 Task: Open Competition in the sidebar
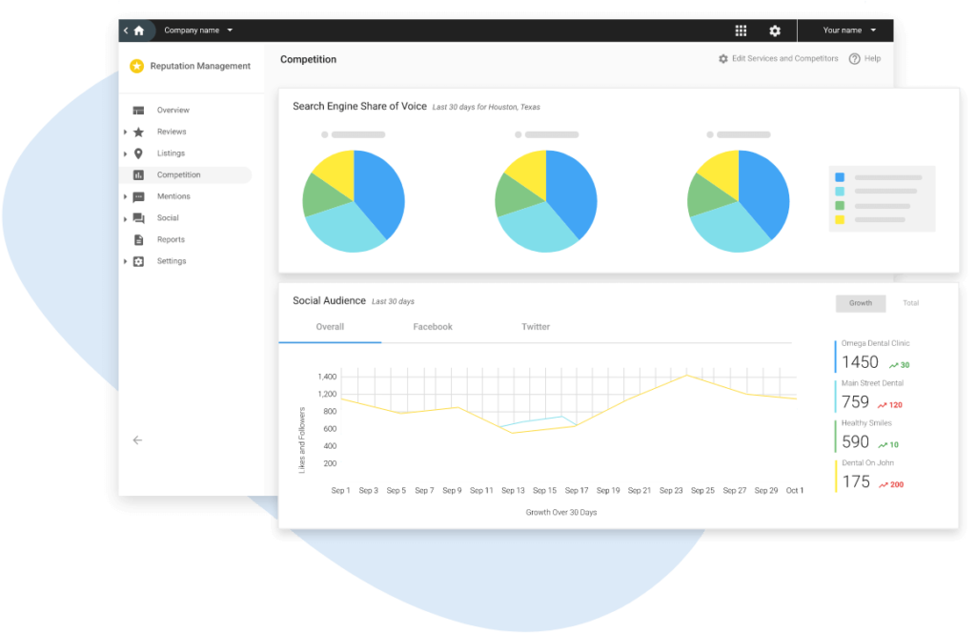coord(178,175)
